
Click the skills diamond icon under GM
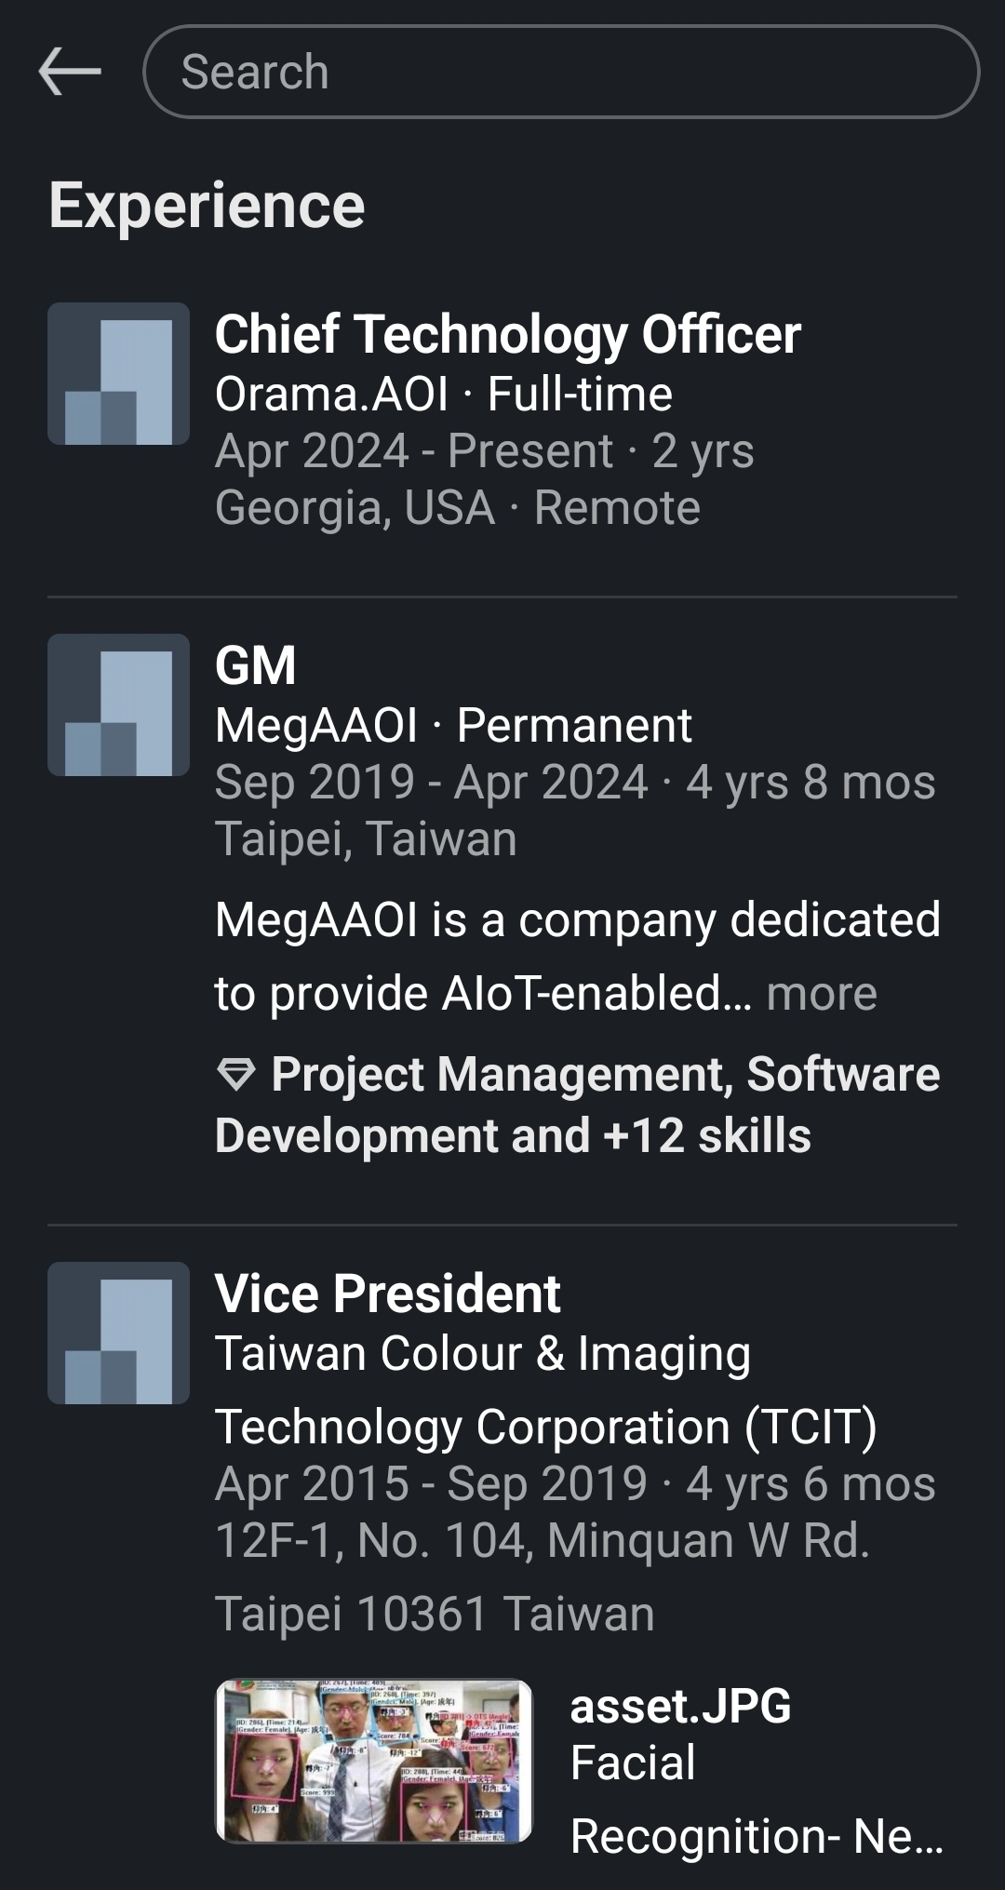[238, 1076]
